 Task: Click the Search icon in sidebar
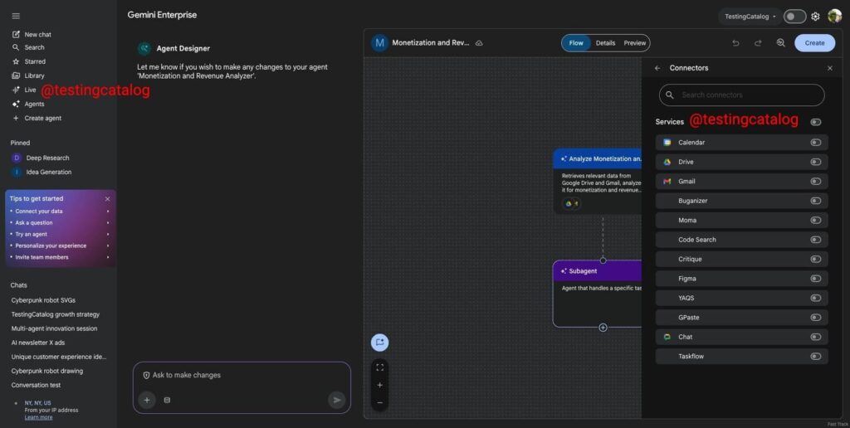click(16, 47)
